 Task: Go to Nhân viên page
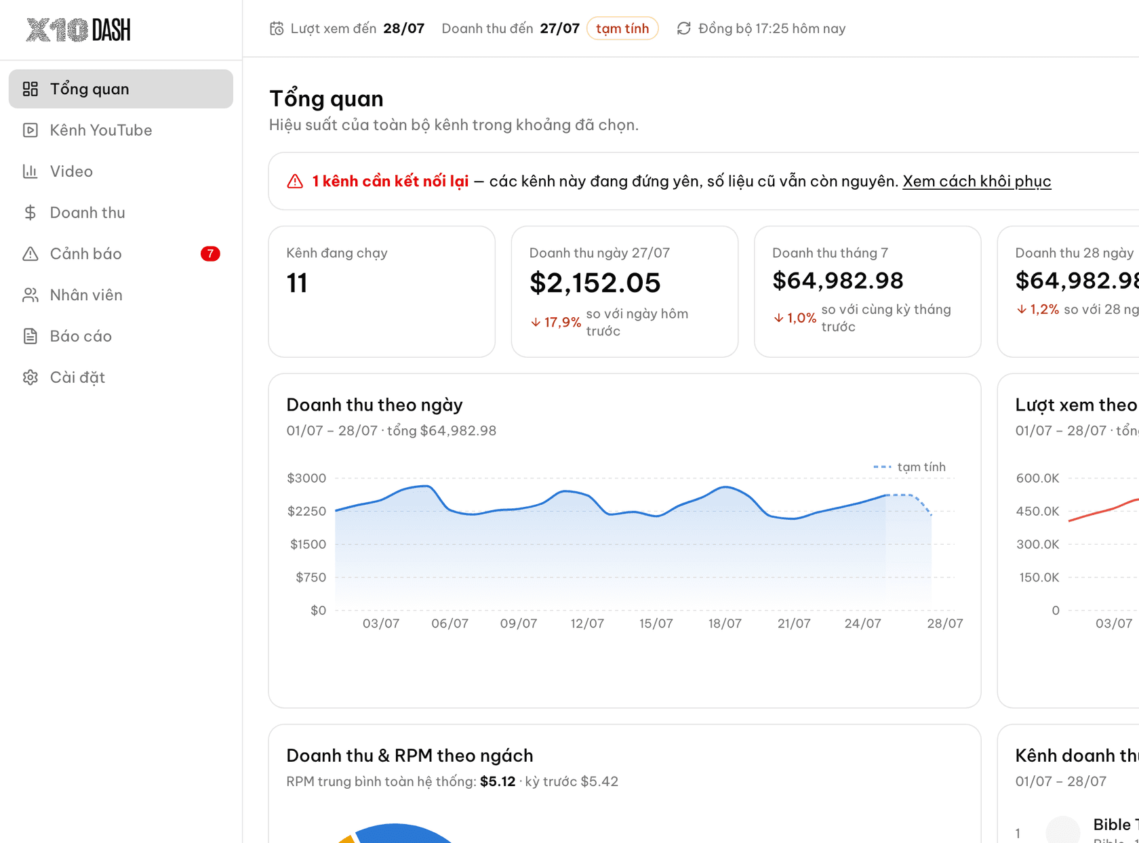click(x=121, y=295)
